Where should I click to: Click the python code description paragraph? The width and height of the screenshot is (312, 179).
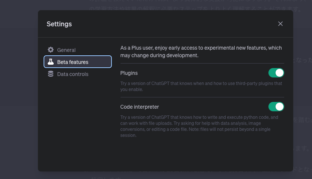(x=199, y=126)
